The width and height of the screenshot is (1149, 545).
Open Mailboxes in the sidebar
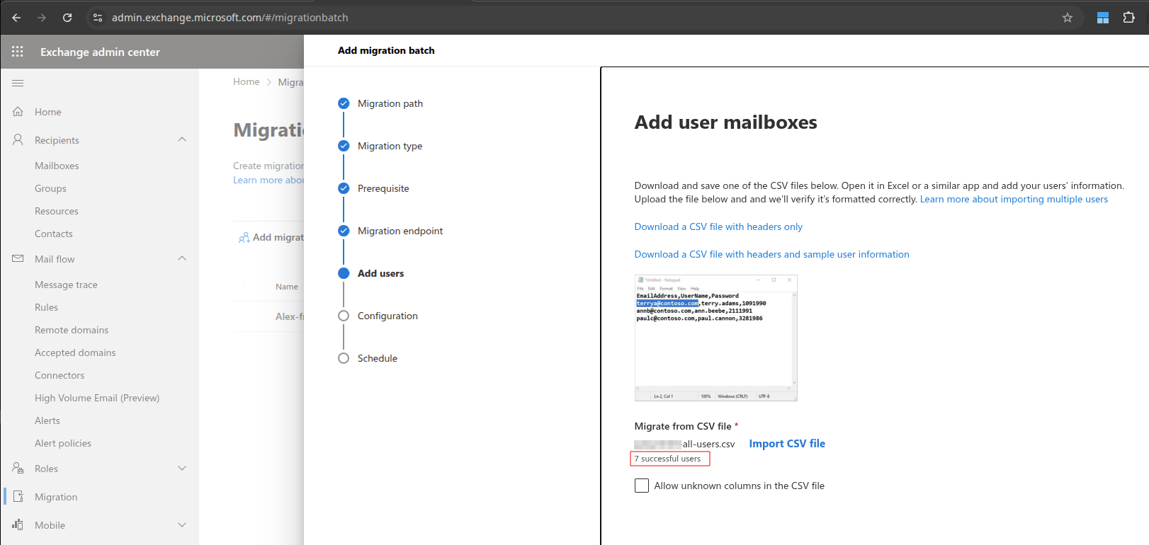tap(57, 166)
